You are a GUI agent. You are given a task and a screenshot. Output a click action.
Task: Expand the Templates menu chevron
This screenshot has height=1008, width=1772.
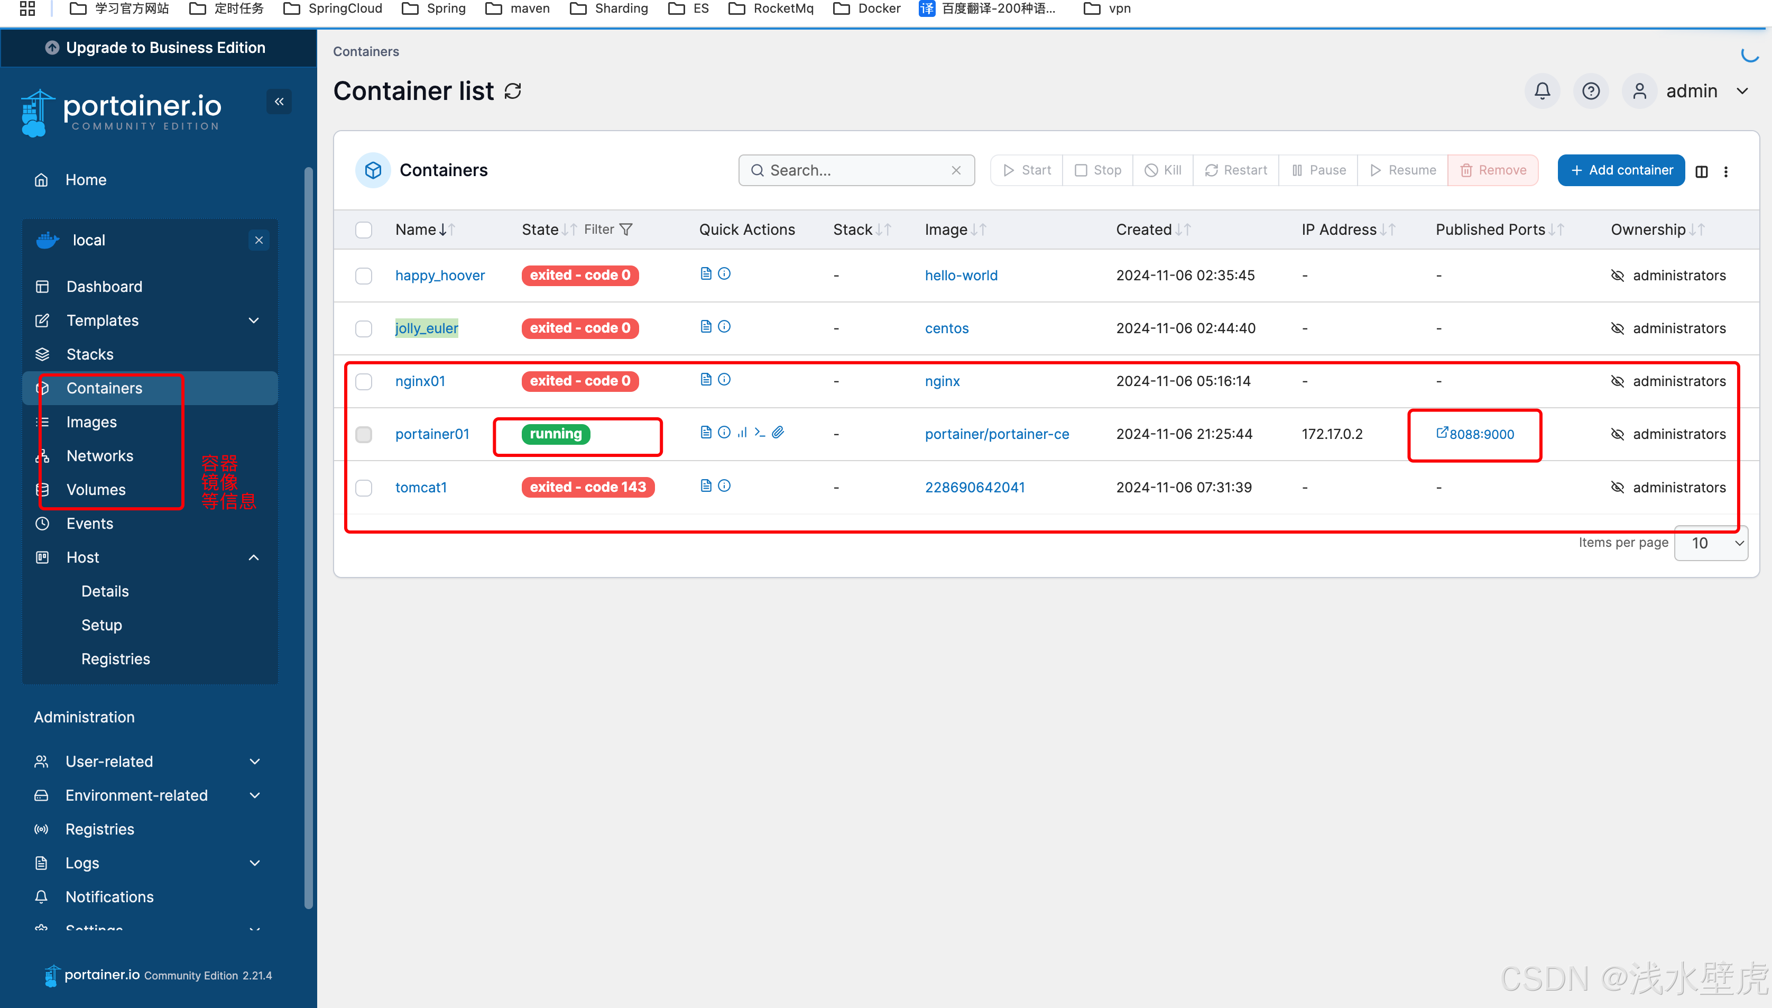254,320
